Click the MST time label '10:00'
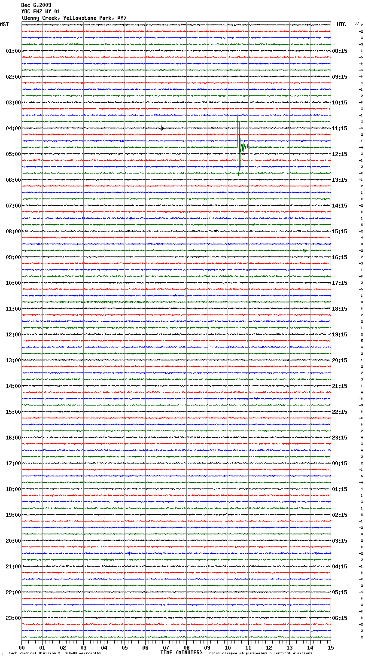 pyautogui.click(x=13, y=283)
